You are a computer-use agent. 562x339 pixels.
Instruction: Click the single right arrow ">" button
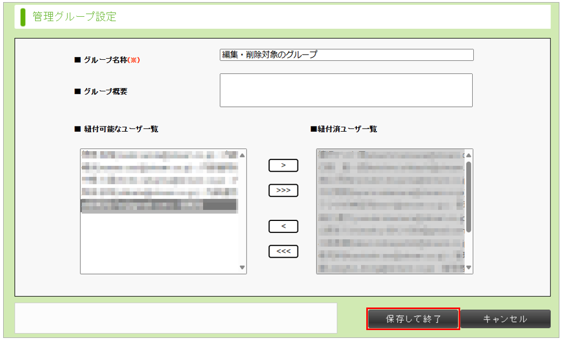tap(283, 165)
